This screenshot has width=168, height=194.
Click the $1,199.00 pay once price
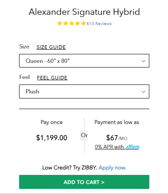tap(52, 138)
